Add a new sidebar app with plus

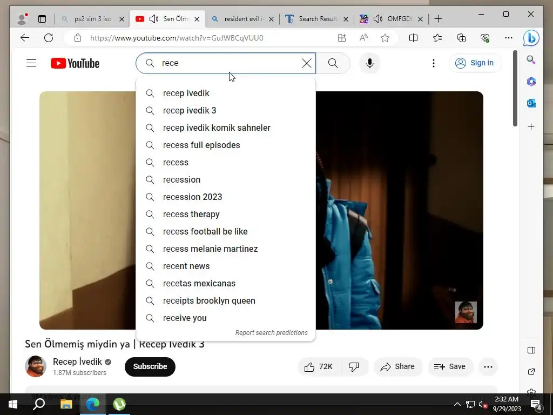pyautogui.click(x=531, y=126)
